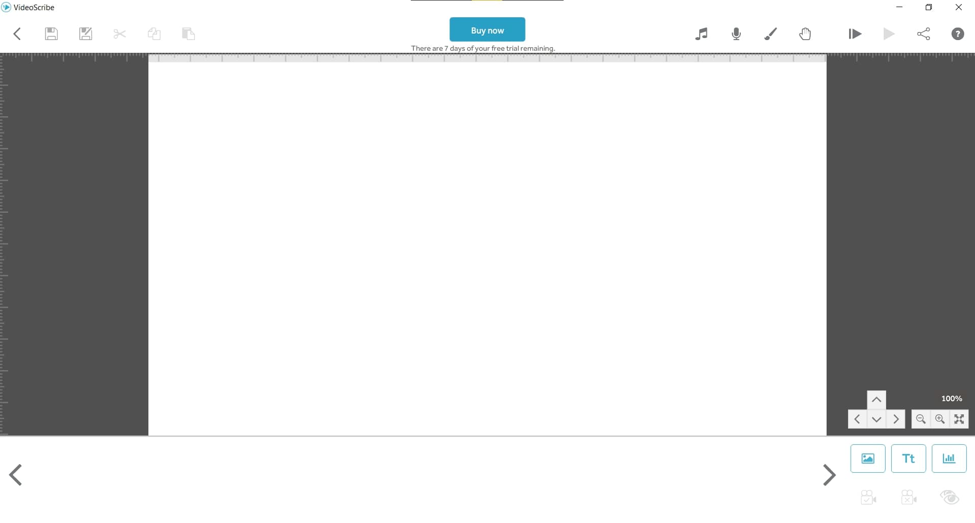Viewport: 975px width, 523px height.
Task: Record a voiceover with the microphone icon
Action: pyautogui.click(x=736, y=34)
